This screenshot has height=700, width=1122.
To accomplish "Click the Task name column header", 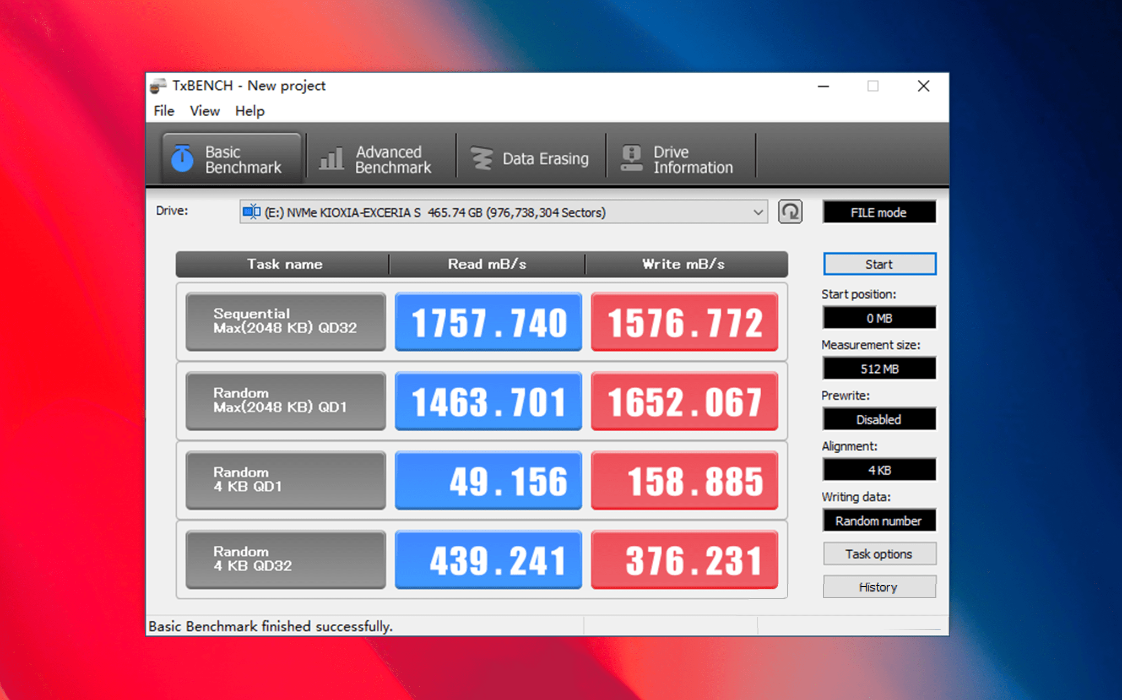I will tap(283, 264).
